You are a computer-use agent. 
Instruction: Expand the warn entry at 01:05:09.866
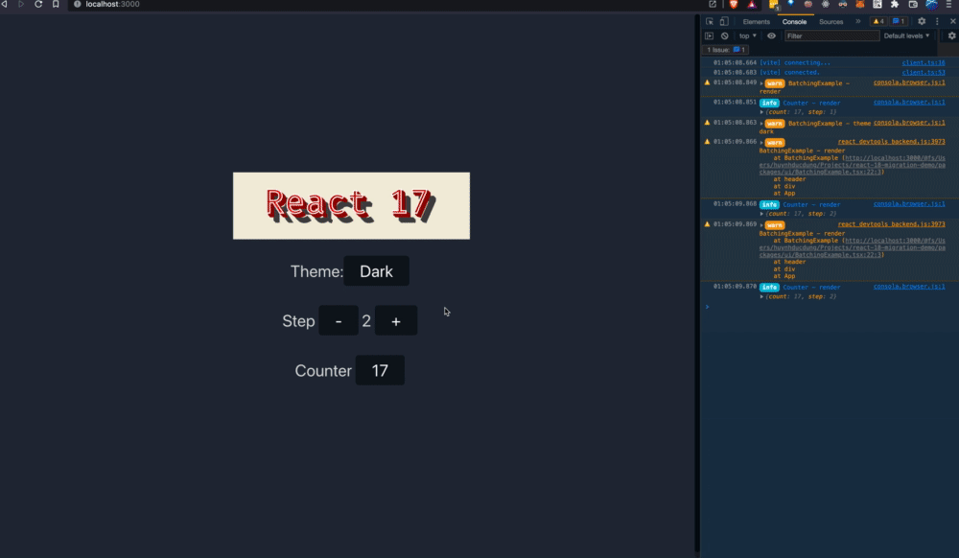coord(761,143)
